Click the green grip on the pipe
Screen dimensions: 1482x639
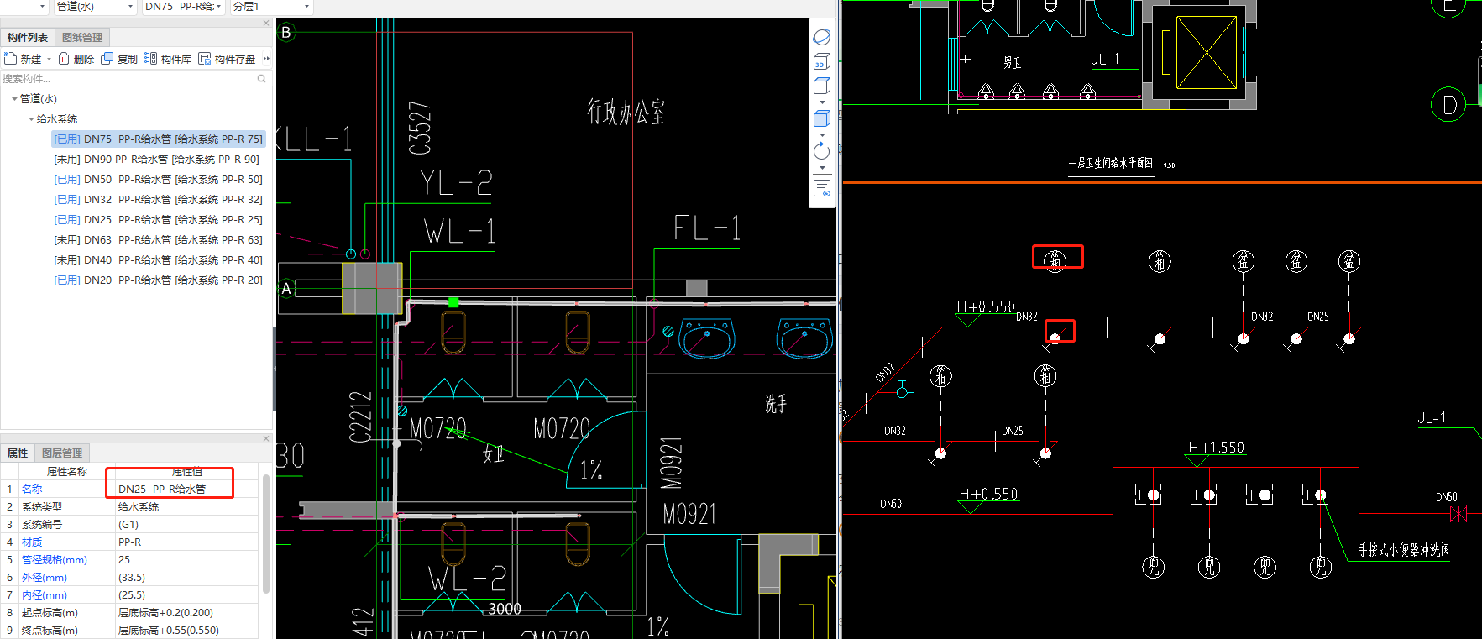click(x=453, y=302)
